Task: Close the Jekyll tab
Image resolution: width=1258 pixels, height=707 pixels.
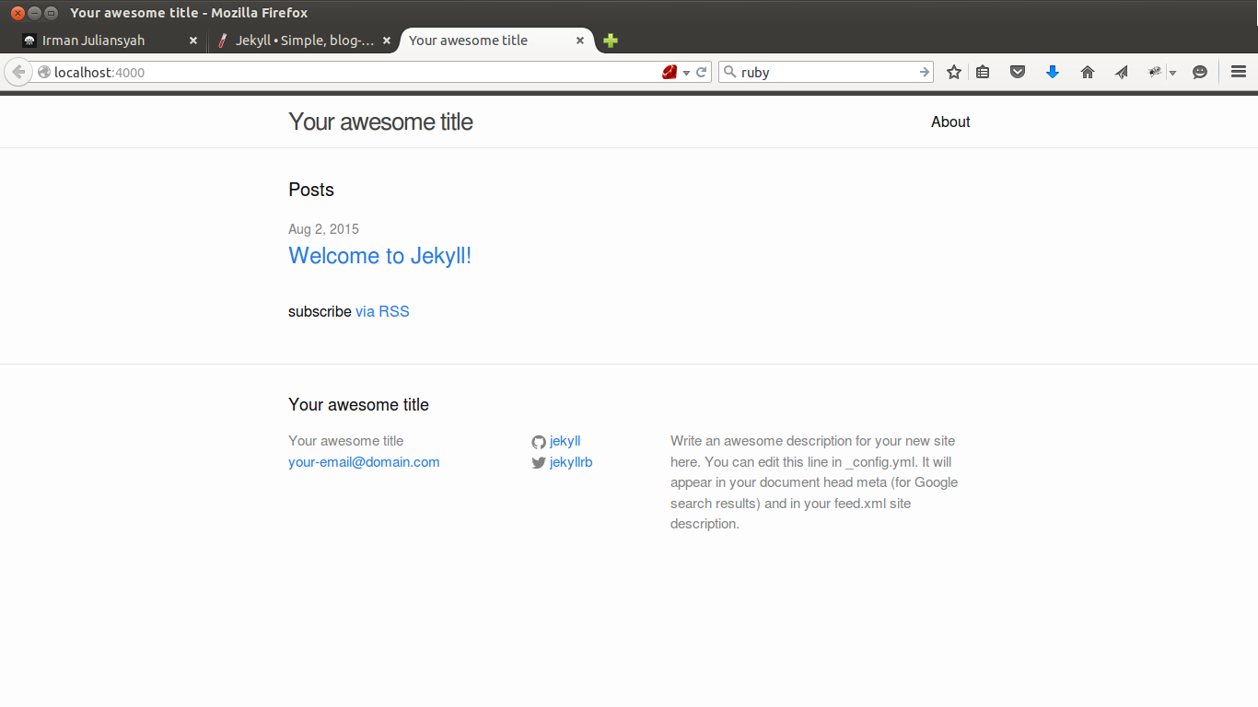Action: pos(387,41)
